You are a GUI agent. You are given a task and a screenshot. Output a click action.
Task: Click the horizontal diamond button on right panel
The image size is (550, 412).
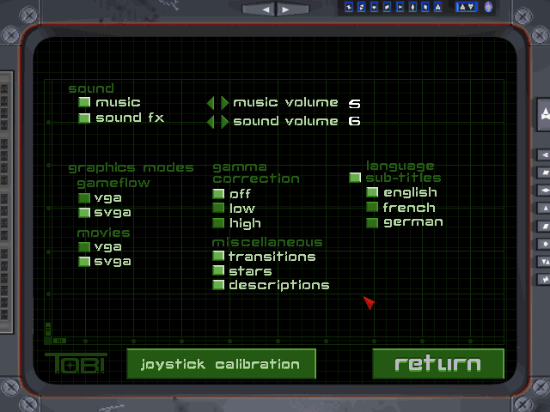coord(544,191)
